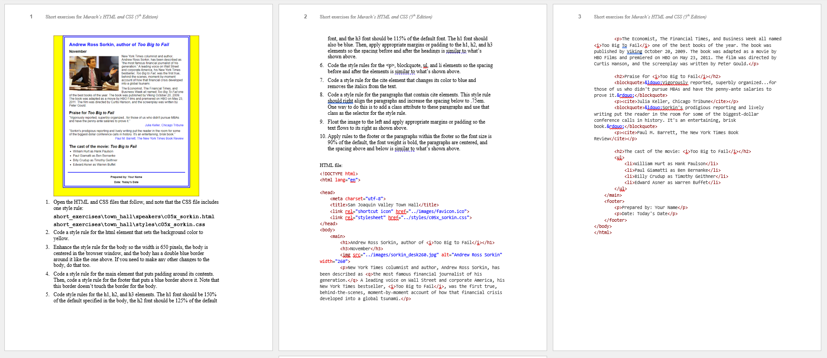The width and height of the screenshot is (827, 358).
Task: Click the "<h1>Andrew Ross Sorkin, author of" code line
Action: pyautogui.click(x=417, y=243)
